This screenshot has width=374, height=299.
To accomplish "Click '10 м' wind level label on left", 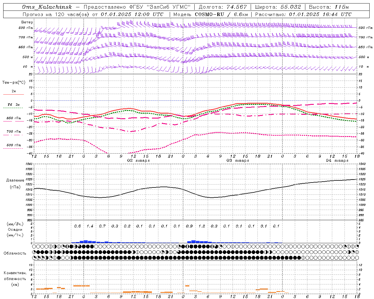I will coord(28,67).
